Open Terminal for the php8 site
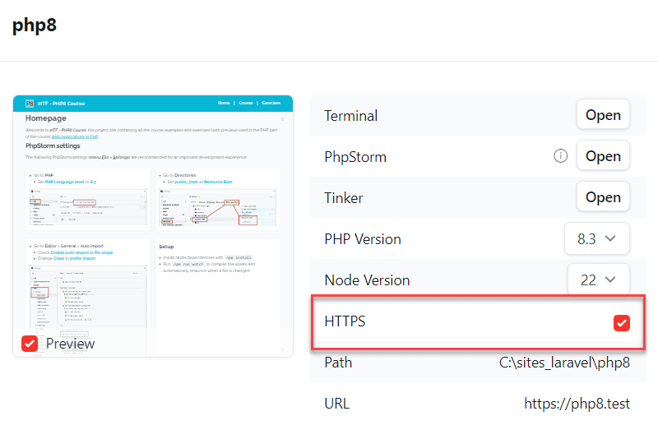 pyautogui.click(x=603, y=114)
